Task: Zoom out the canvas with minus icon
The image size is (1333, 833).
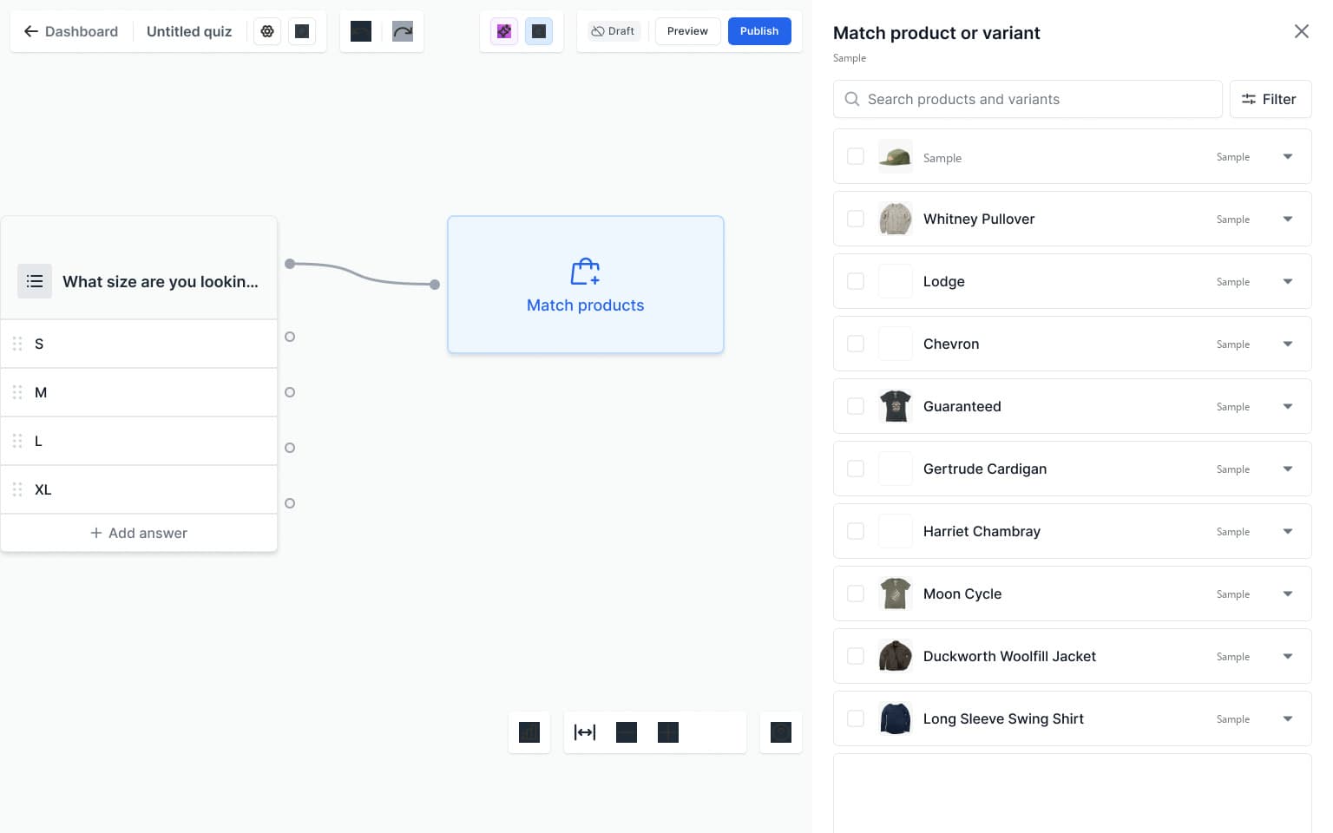Action: [627, 732]
